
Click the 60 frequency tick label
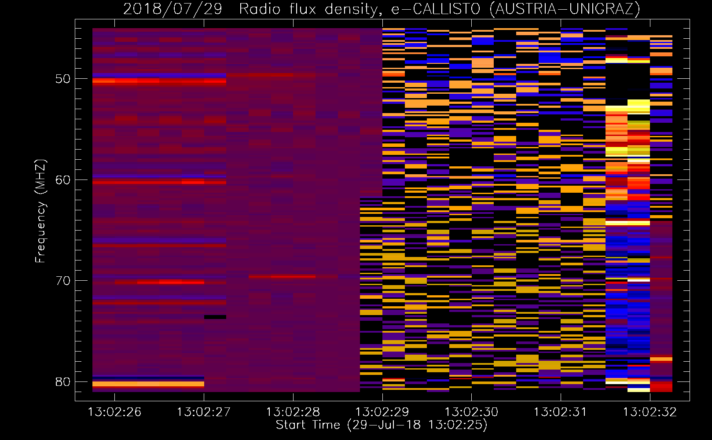tap(63, 180)
